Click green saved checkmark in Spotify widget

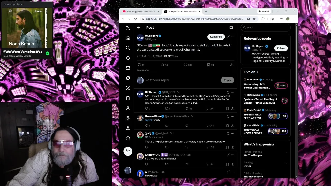coord(47,53)
